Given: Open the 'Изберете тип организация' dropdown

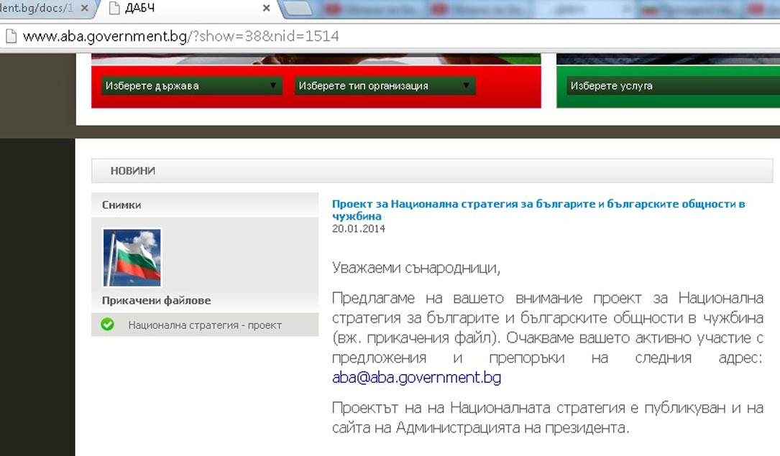Looking at the screenshot, I should pos(385,86).
